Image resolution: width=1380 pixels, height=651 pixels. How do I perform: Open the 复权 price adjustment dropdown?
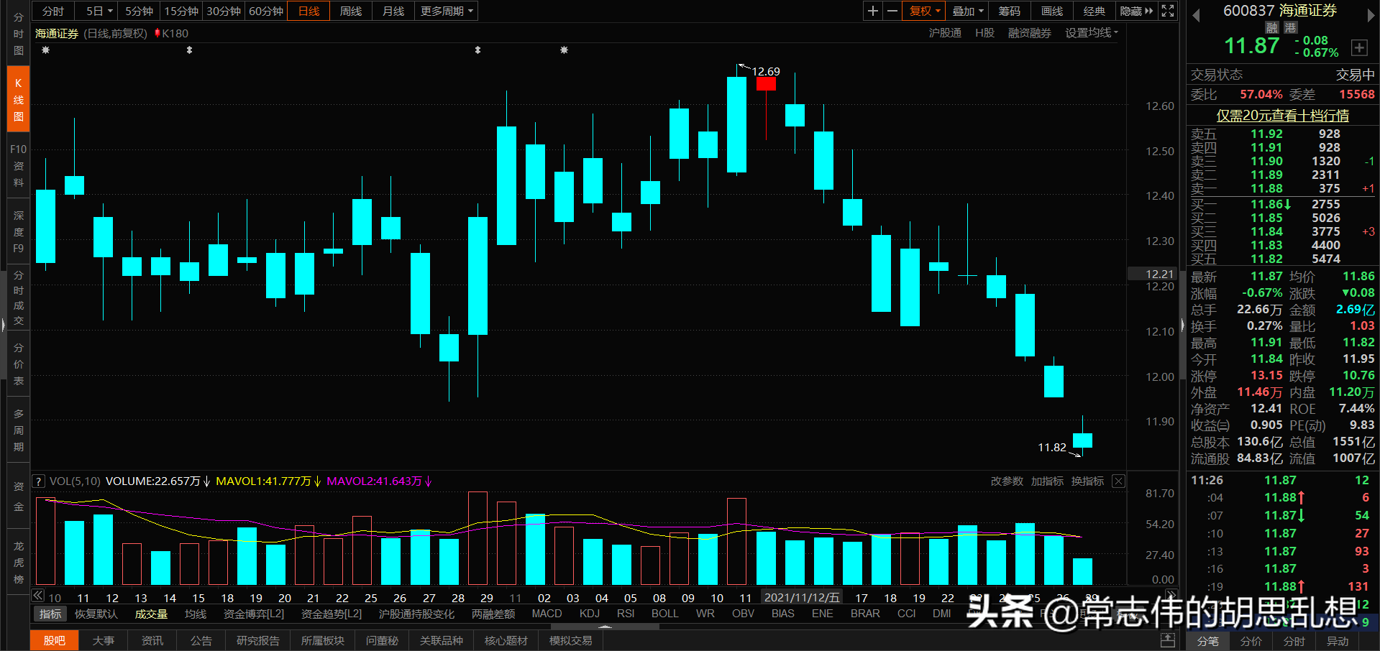(923, 11)
